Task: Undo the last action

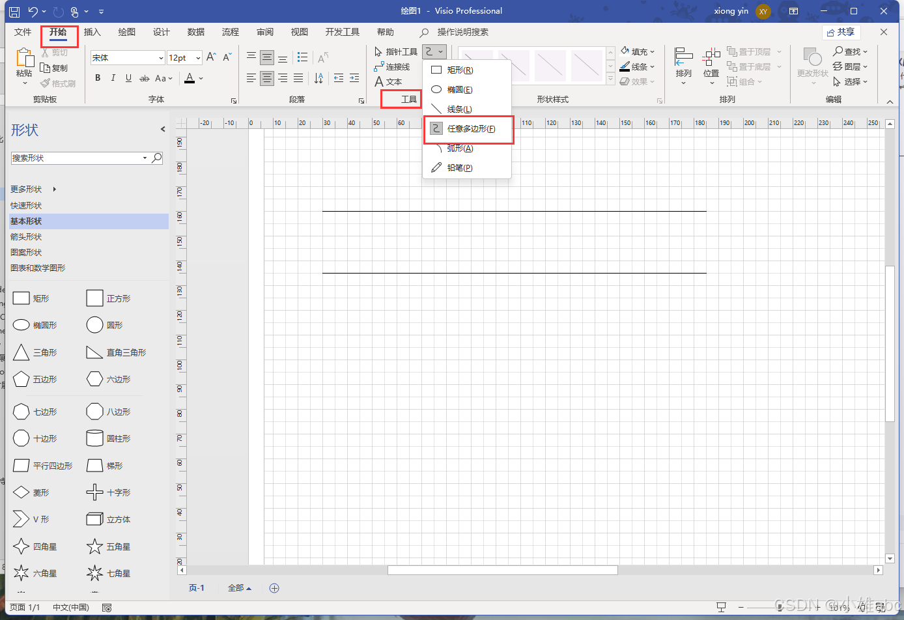Action: 33,11
